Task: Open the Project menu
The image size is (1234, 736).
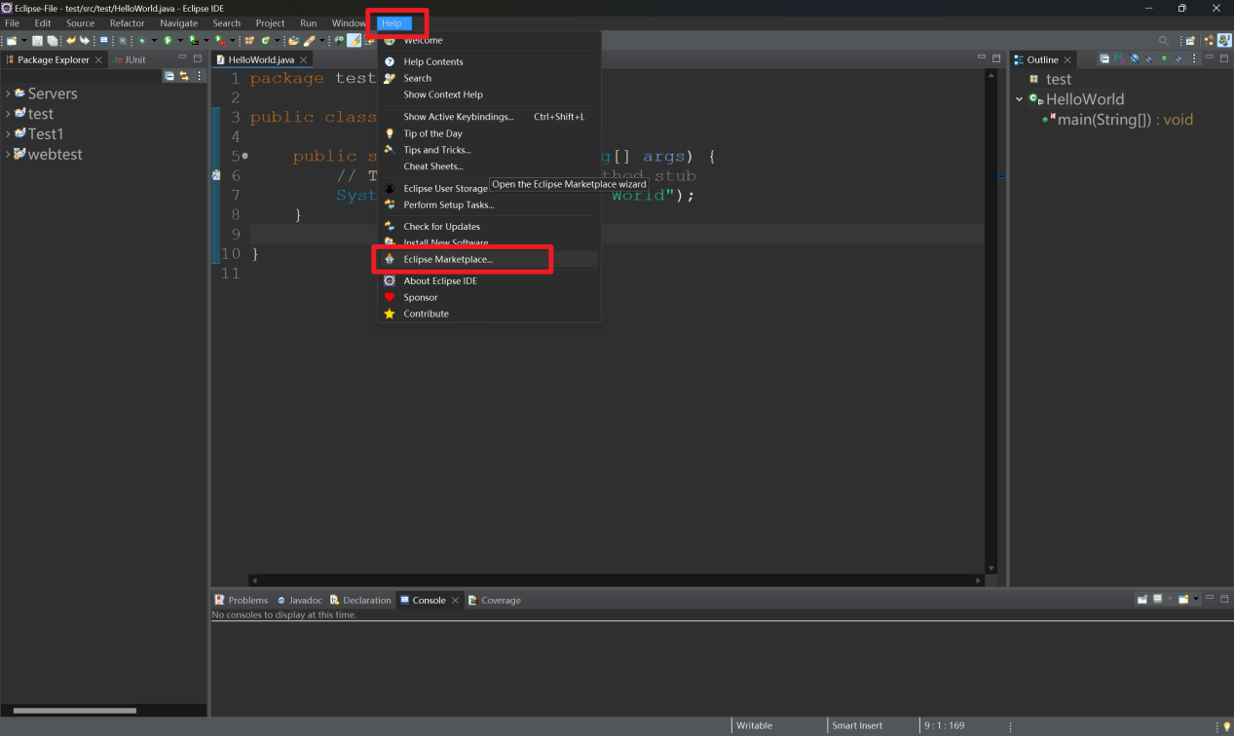Action: point(271,23)
